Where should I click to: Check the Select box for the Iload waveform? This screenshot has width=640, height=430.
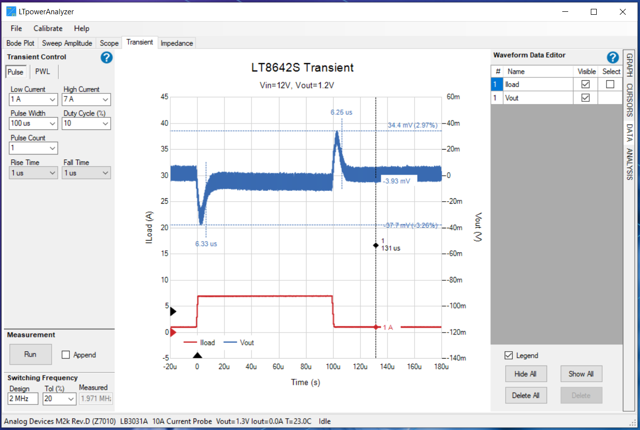click(610, 84)
